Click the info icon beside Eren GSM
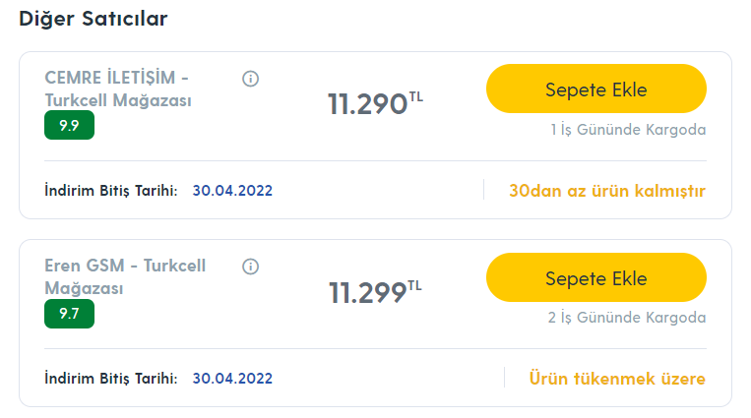This screenshot has width=751, height=418. (250, 267)
